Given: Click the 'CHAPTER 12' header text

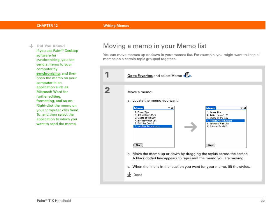Looking at the screenshot, I should [47, 26].
